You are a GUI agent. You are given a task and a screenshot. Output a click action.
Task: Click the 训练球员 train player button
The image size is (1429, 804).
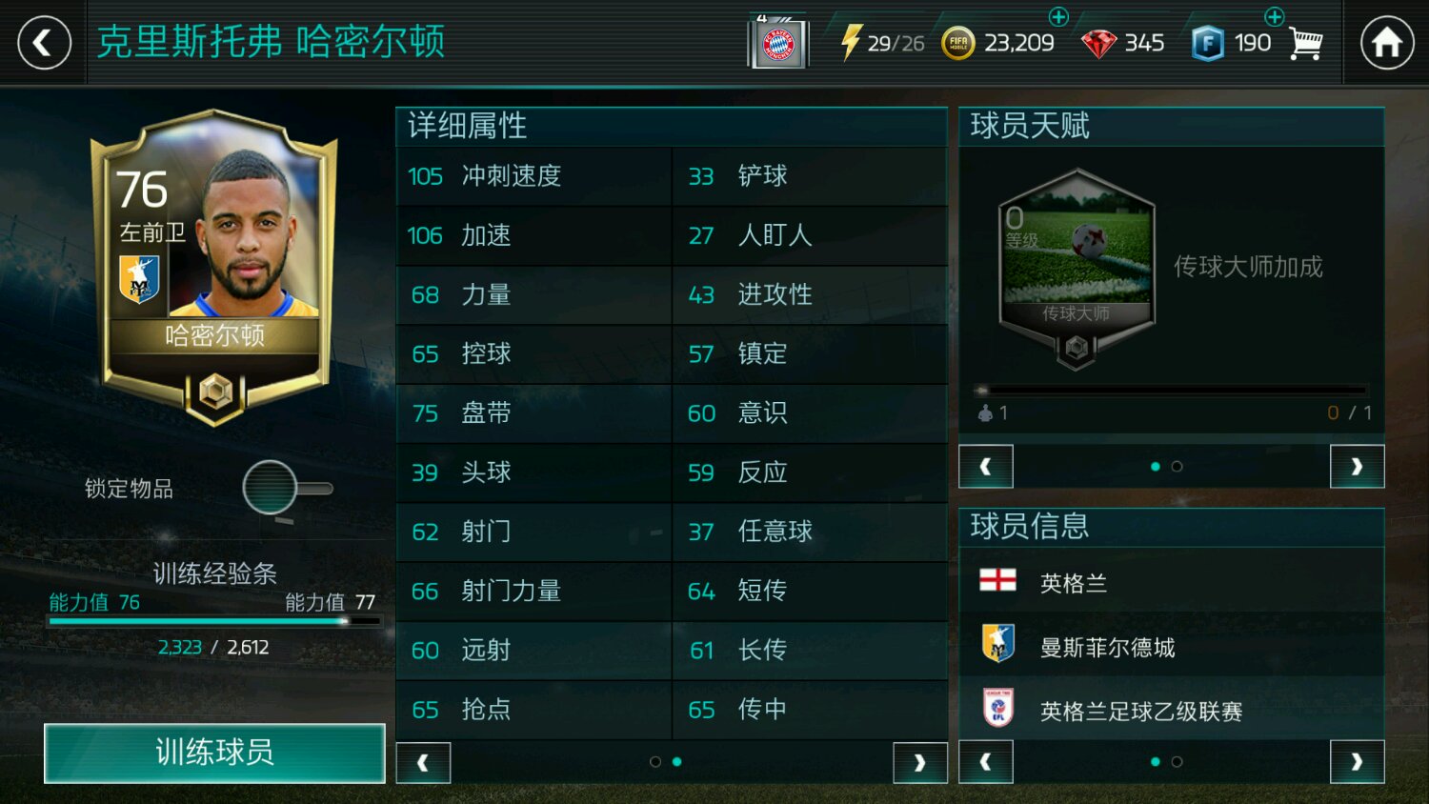tap(214, 753)
